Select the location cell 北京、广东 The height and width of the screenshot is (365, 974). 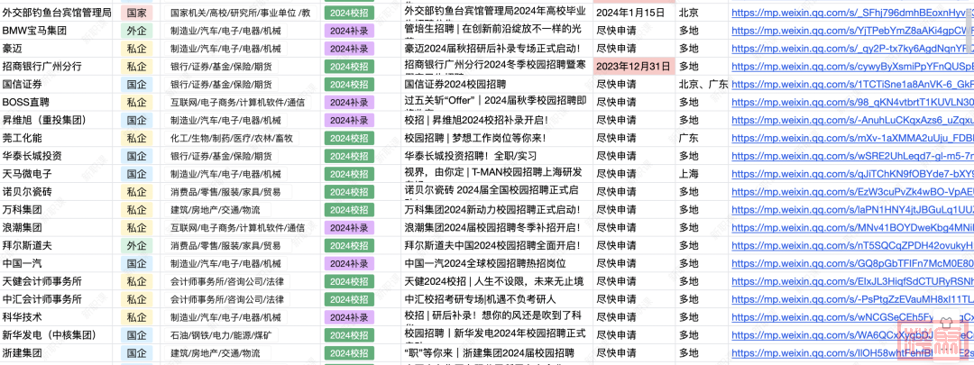703,84
